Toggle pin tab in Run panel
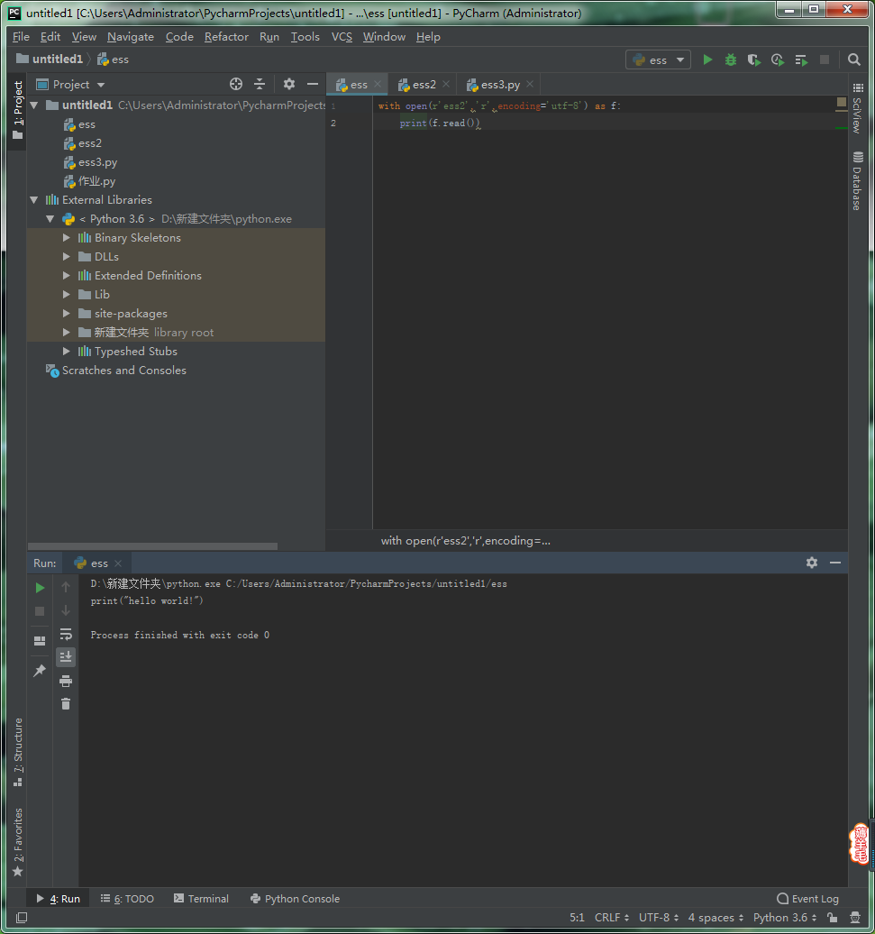 tap(40, 671)
